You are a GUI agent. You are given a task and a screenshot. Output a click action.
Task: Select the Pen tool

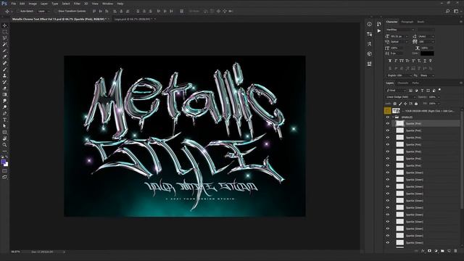coord(5,113)
